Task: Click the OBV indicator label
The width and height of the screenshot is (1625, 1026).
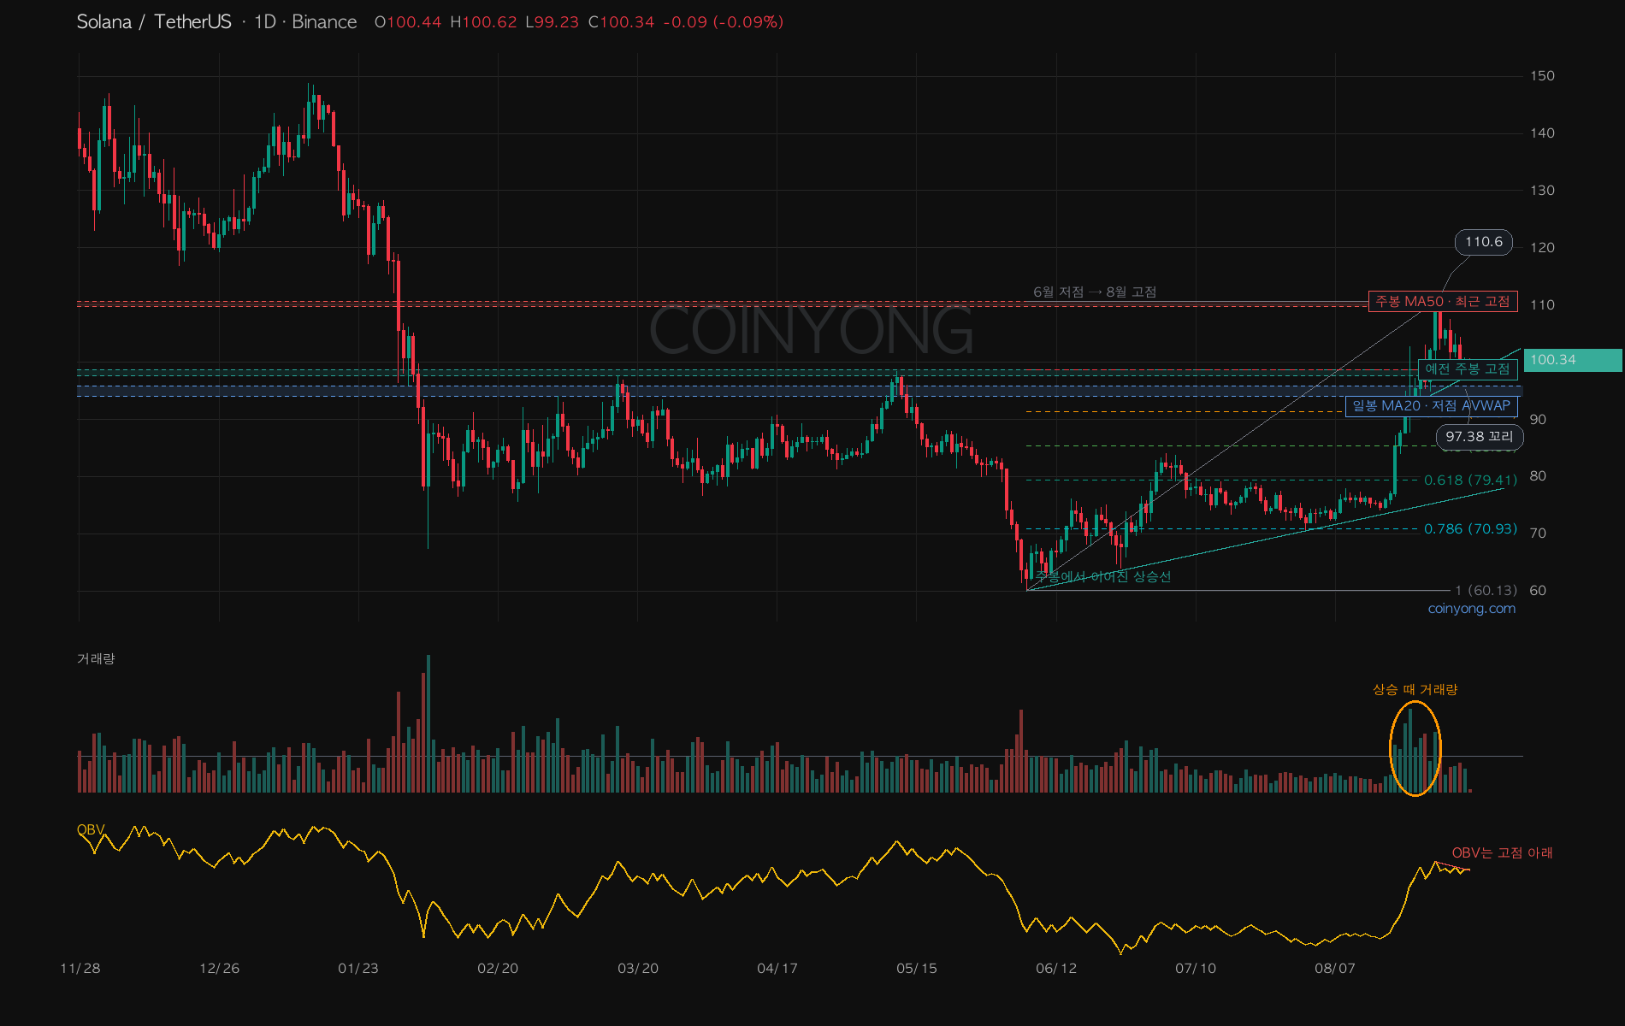Action: coord(91,830)
